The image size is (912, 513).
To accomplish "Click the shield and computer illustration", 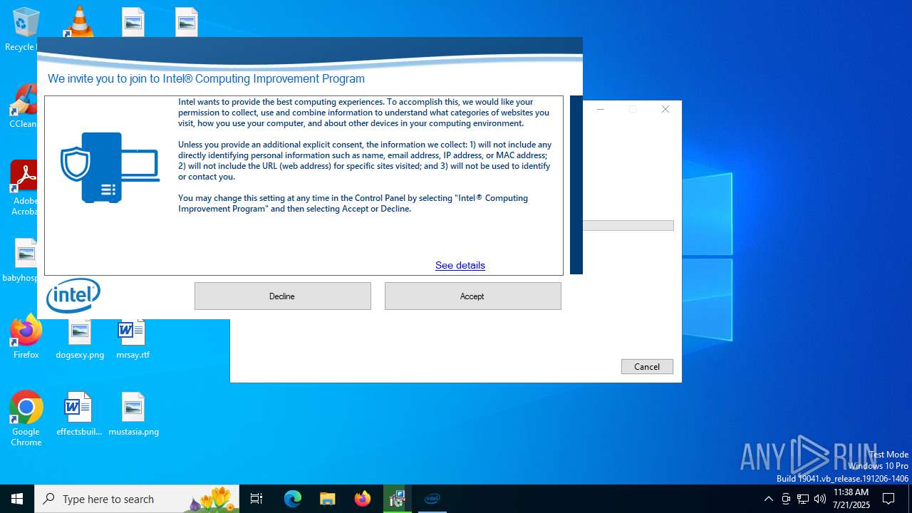I will coord(110,167).
